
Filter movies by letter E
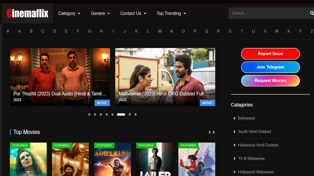pyautogui.click(x=66, y=31)
